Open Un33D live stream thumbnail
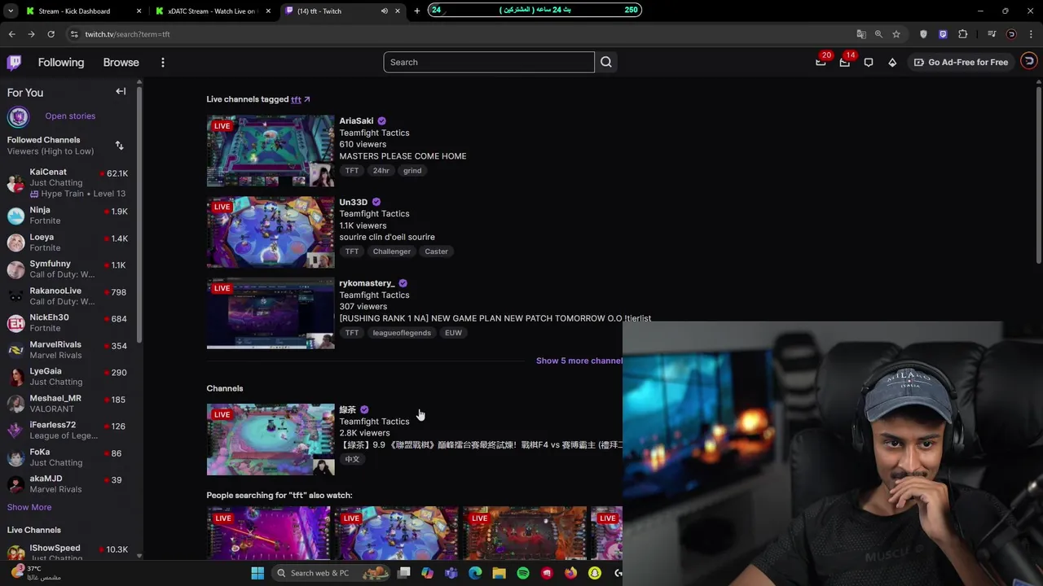 tap(271, 232)
